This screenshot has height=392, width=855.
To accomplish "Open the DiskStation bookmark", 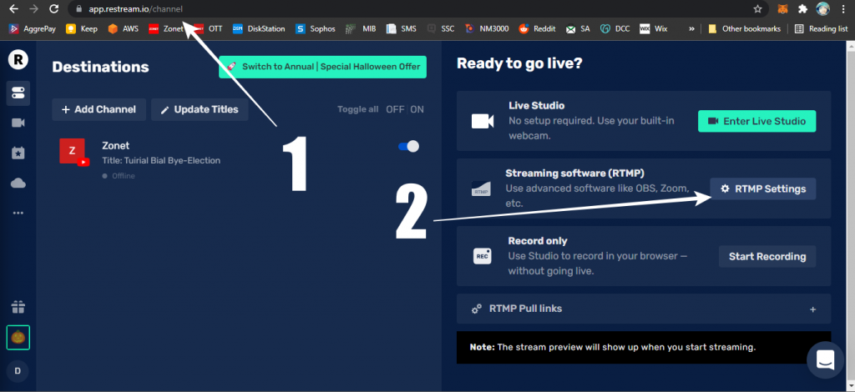I will [x=259, y=28].
